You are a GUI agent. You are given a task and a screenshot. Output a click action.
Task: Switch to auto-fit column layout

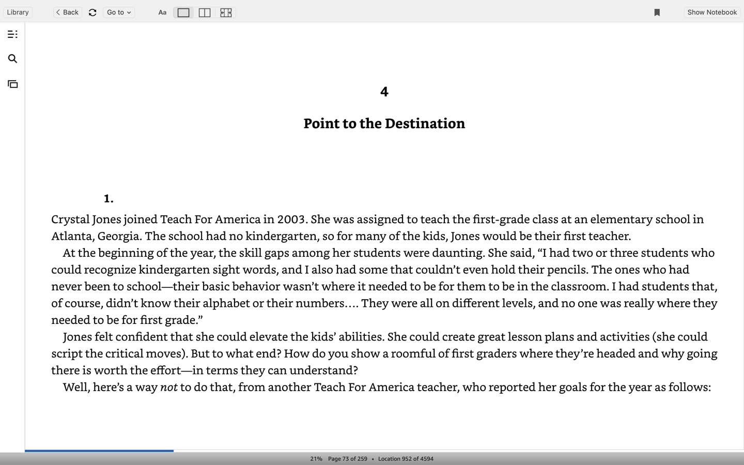pyautogui.click(x=226, y=12)
